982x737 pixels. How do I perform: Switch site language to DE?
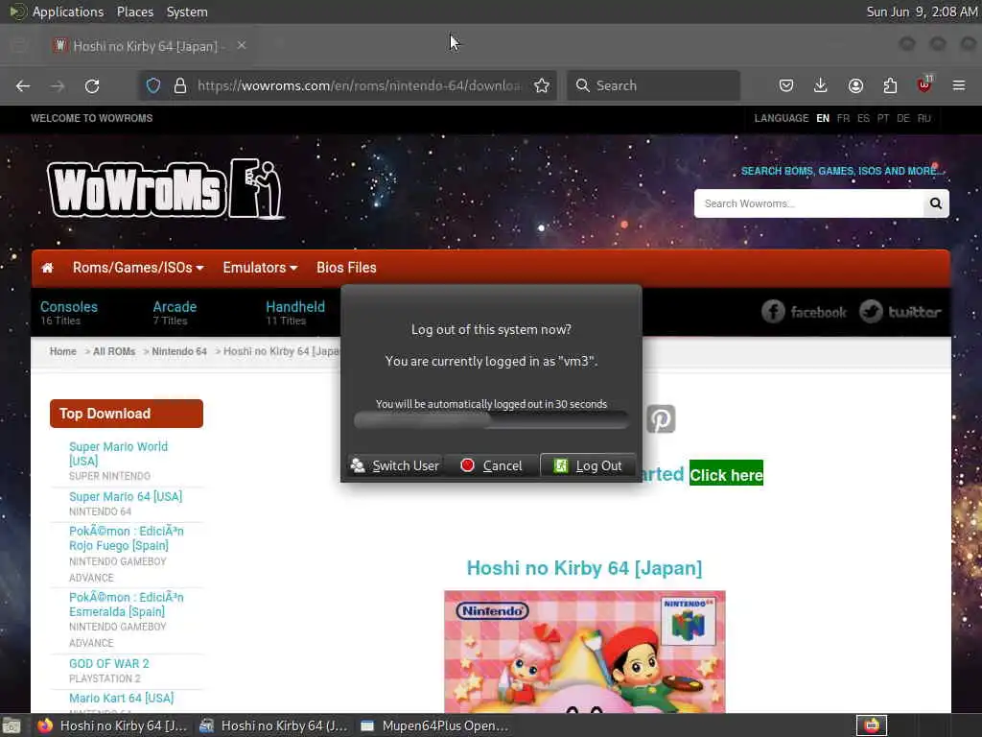[903, 118]
